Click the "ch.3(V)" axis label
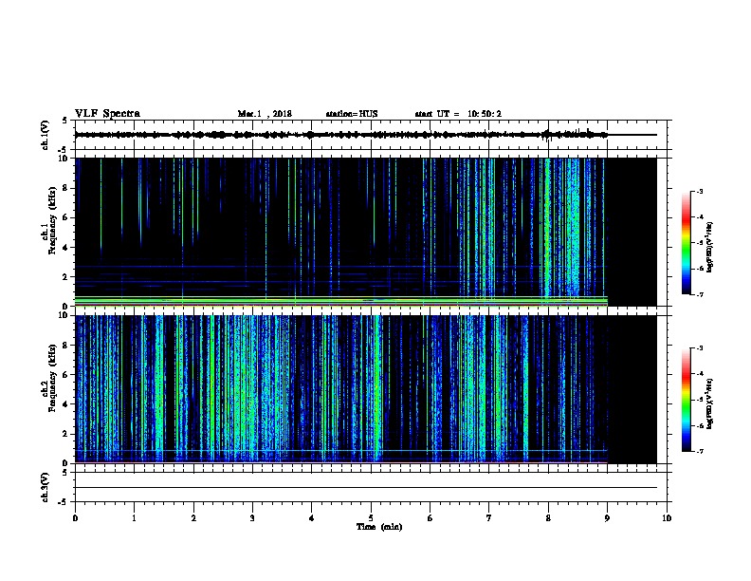751x581 pixels. (x=45, y=487)
